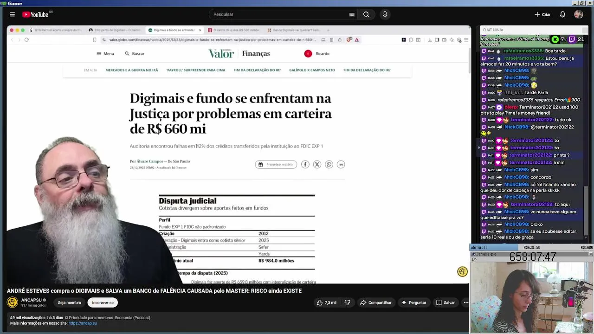
Task: Click the 'R$ 984,0 milhões' table value
Action: [276, 261]
